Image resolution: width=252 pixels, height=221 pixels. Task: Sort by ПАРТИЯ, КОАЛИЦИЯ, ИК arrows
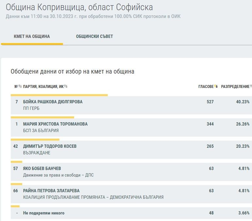[66, 86]
